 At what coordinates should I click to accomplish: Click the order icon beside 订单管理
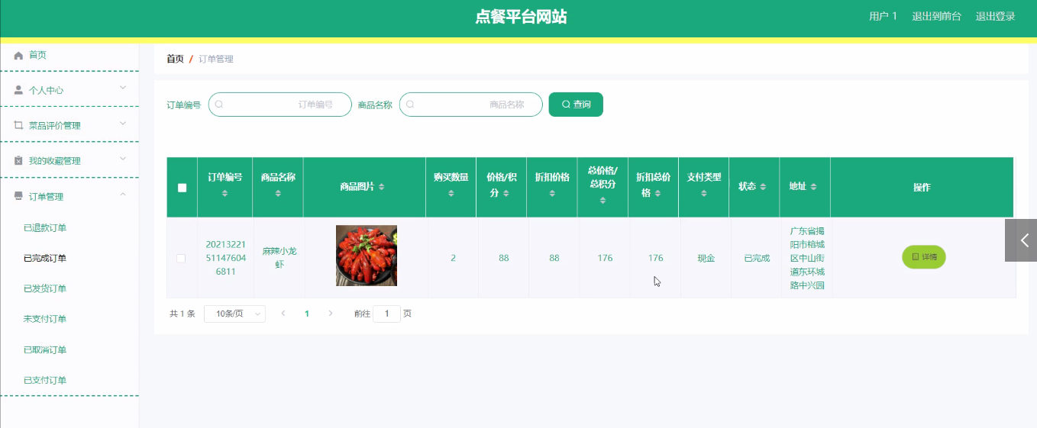19,197
